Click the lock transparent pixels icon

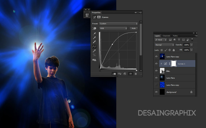[x=162, y=50]
